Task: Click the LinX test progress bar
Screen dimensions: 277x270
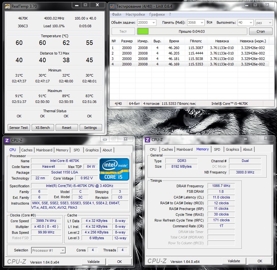Action: coord(192,31)
